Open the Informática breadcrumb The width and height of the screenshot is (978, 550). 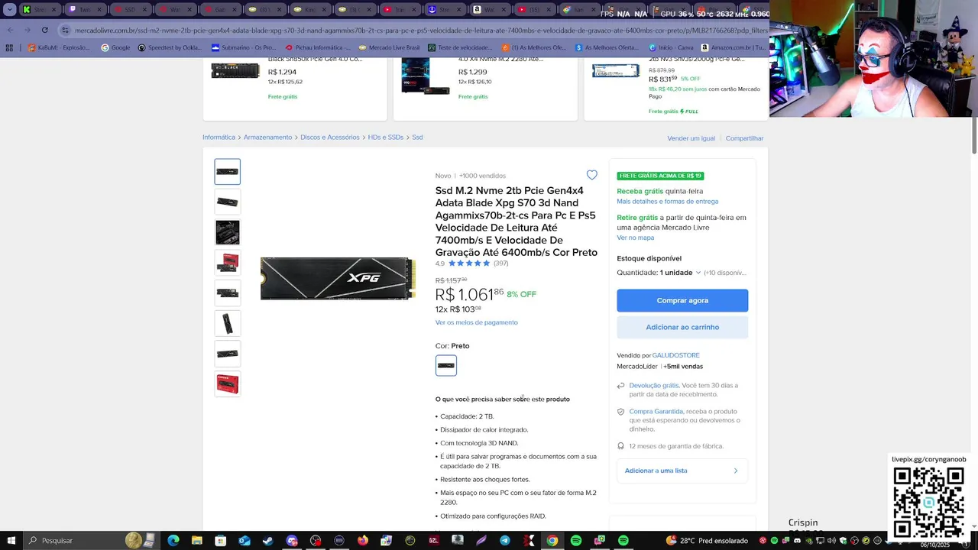point(219,137)
